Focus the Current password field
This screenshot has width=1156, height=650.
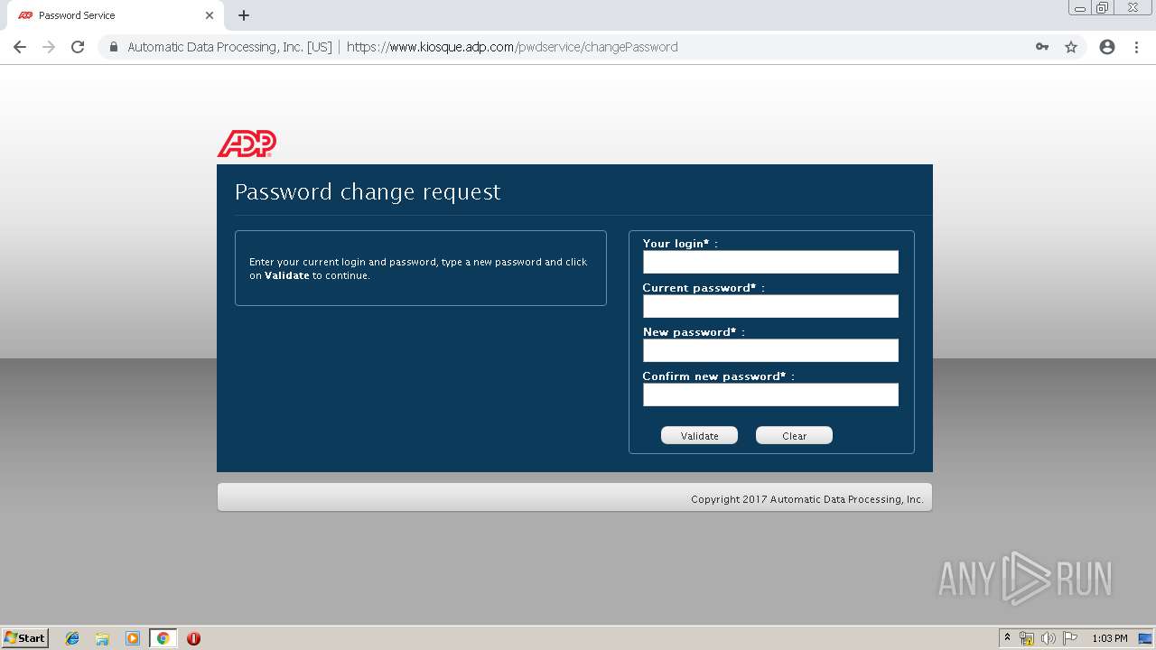[770, 306]
